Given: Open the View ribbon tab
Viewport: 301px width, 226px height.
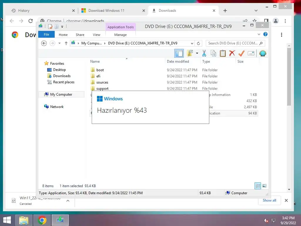Looking at the screenshot, I should pos(96,35).
